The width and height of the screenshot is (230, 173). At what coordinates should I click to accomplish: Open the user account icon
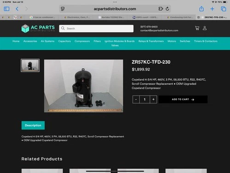point(205,28)
